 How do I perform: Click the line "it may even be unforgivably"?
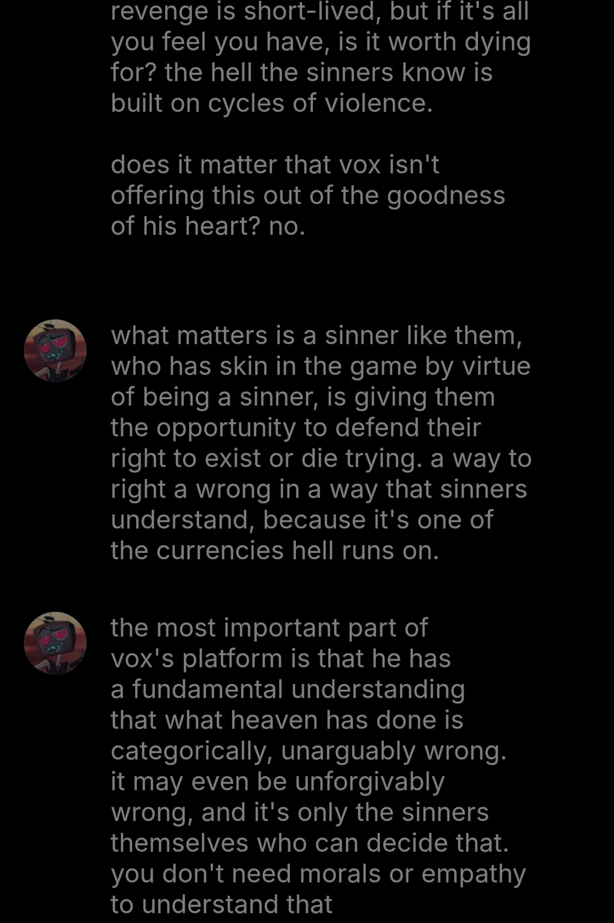tap(277, 782)
